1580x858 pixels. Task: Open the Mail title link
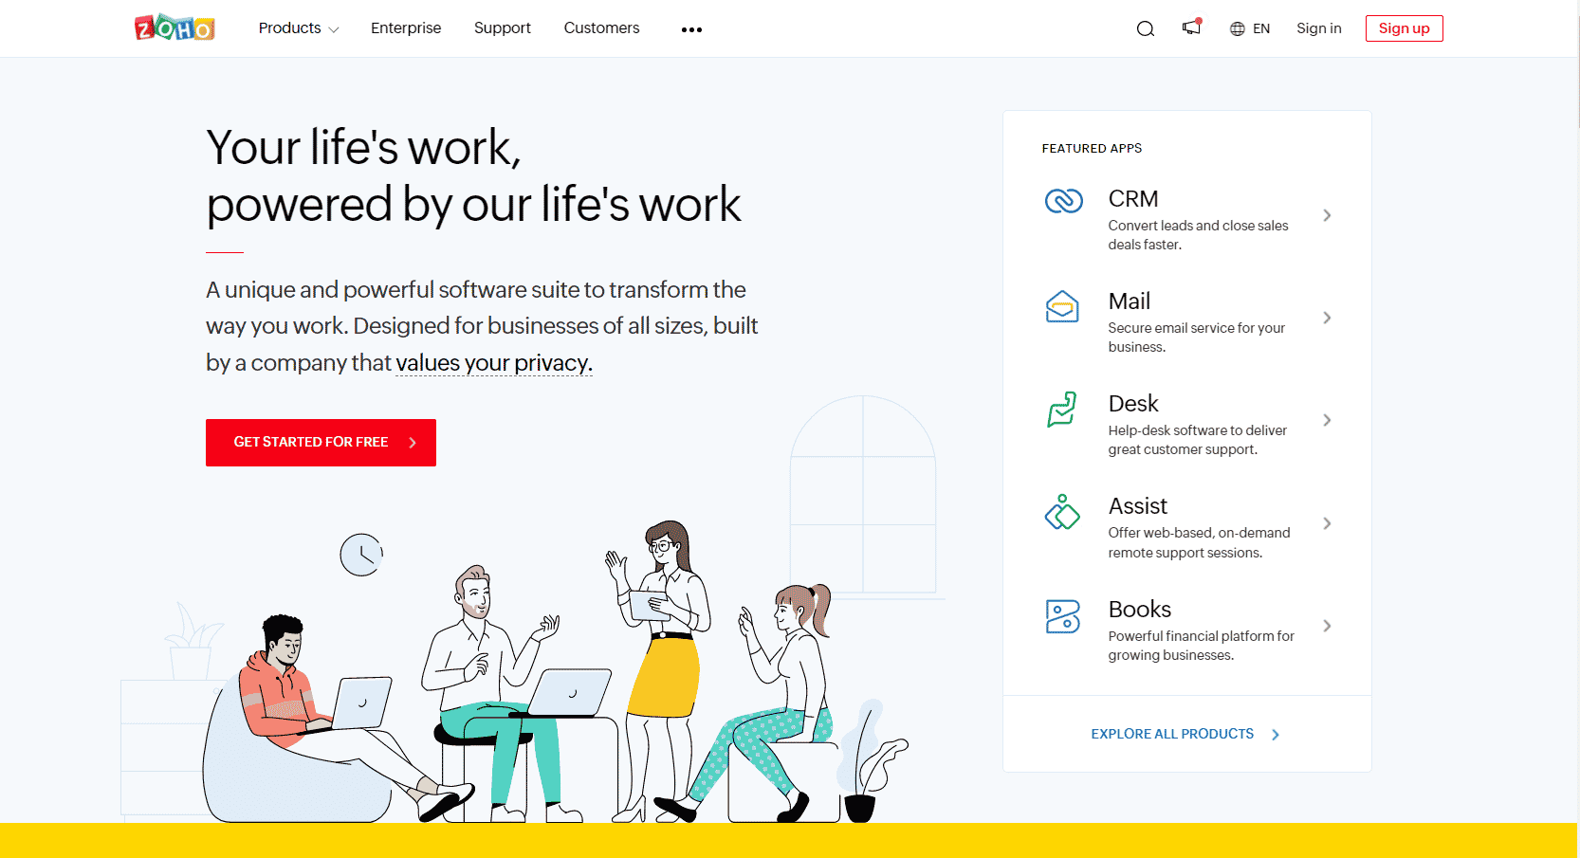pos(1129,301)
